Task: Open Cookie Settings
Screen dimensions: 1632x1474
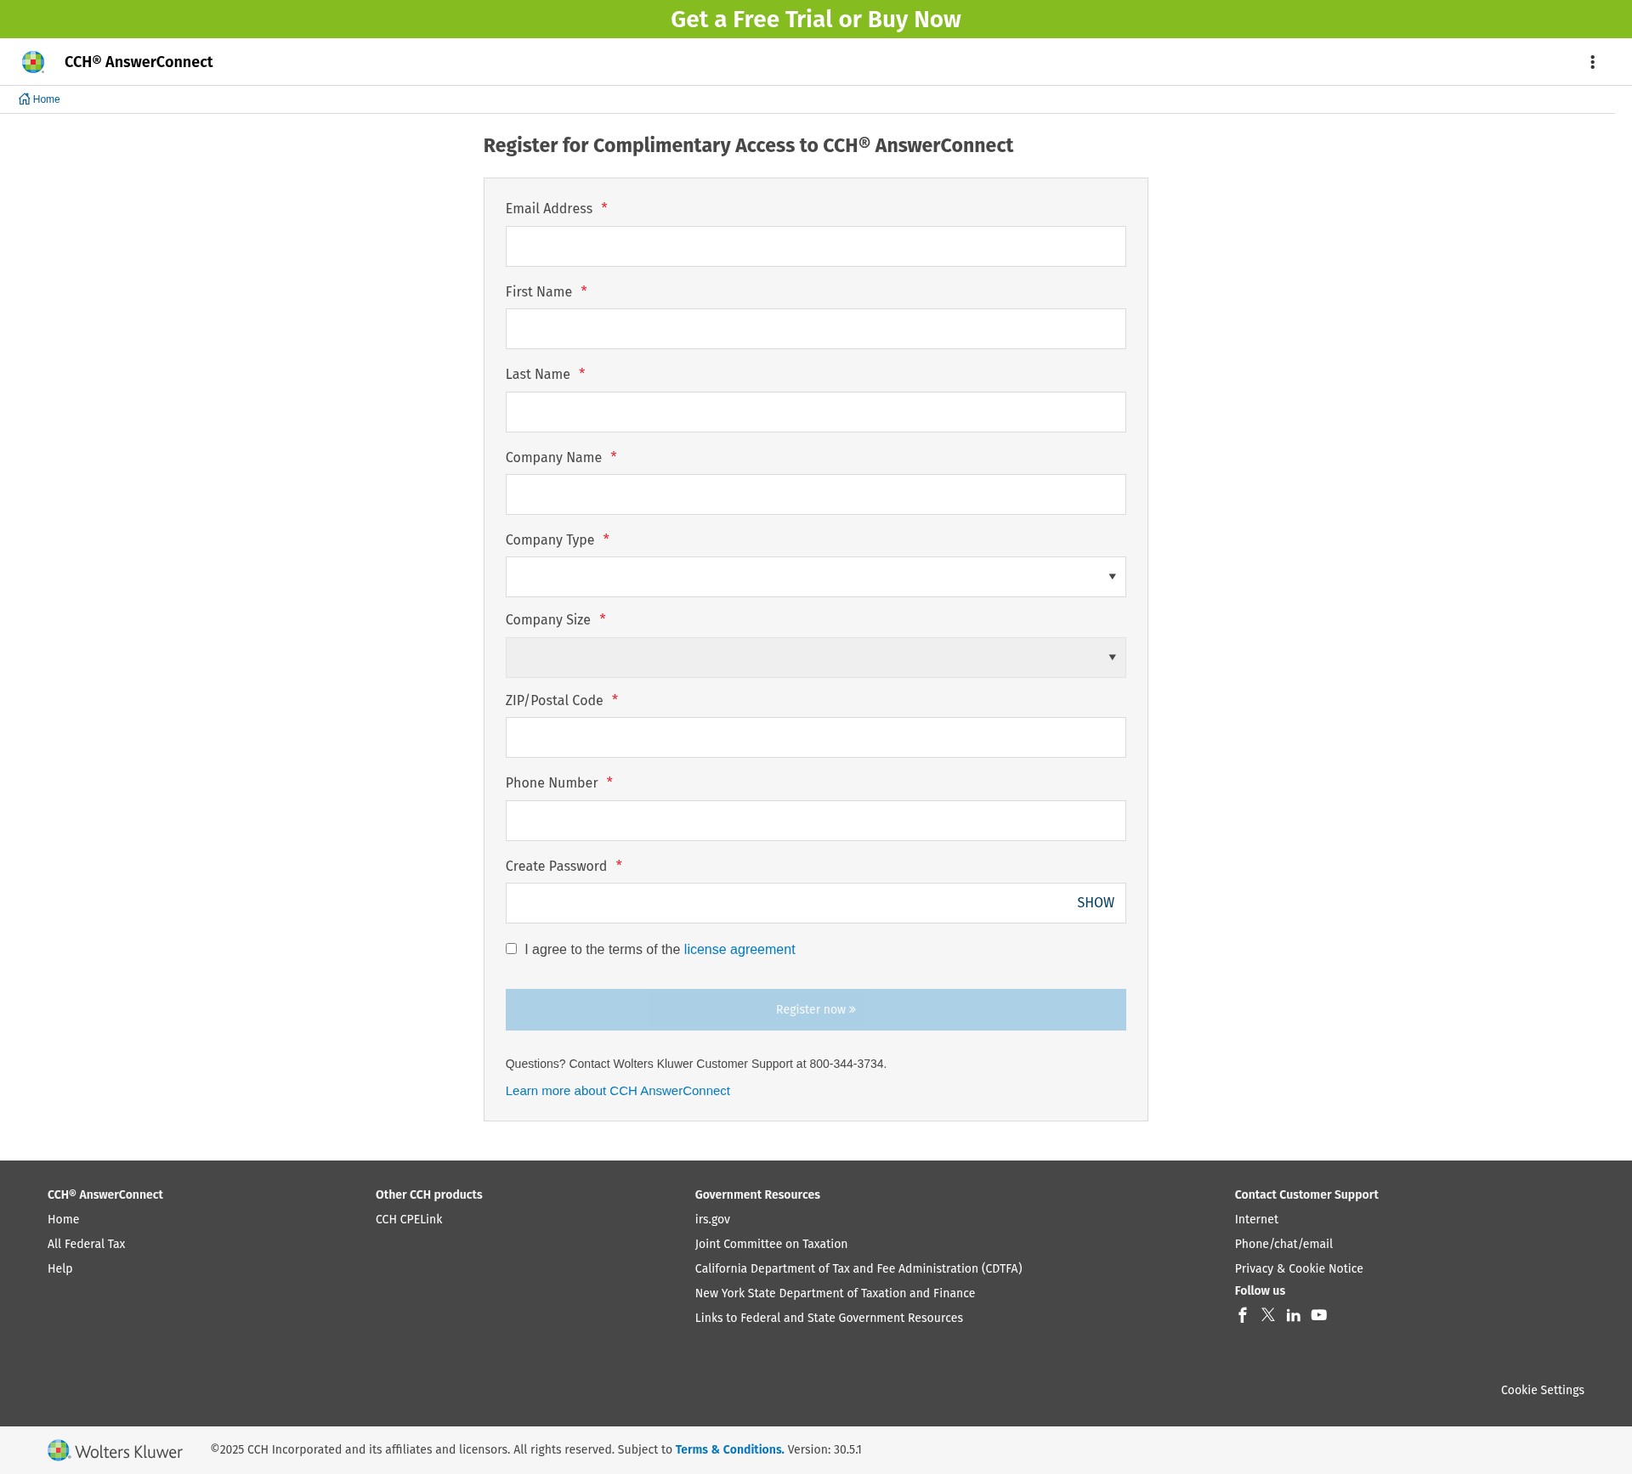Action: [x=1542, y=1390]
